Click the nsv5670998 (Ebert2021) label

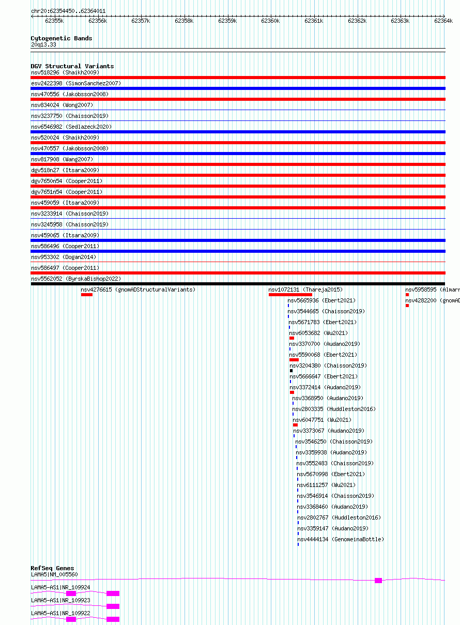click(x=331, y=474)
